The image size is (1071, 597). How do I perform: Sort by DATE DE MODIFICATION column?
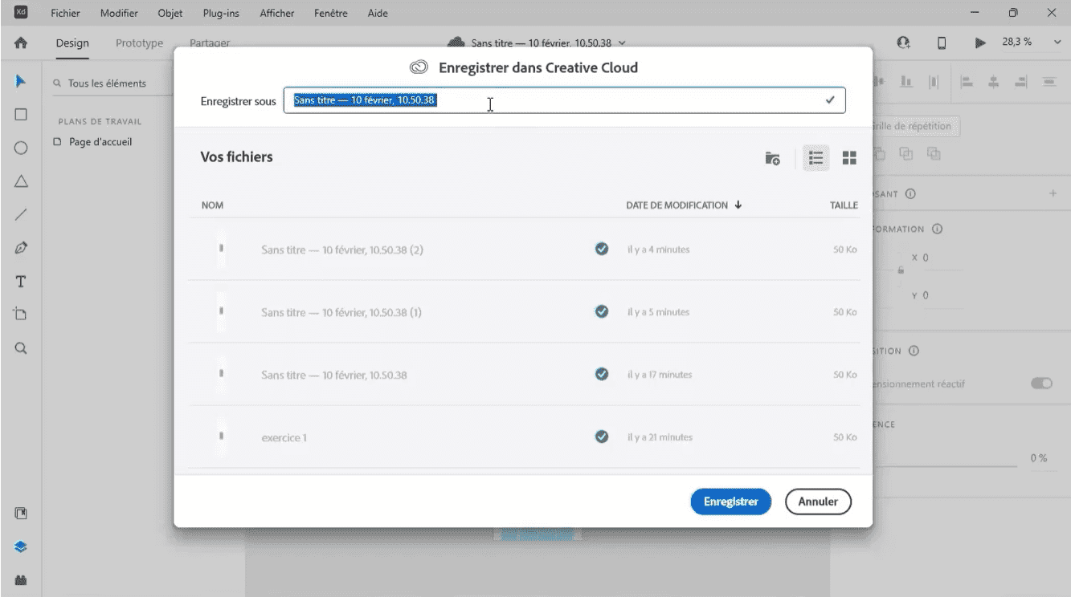[684, 205]
